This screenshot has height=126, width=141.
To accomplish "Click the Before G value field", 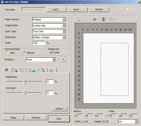I will (90, 116).
